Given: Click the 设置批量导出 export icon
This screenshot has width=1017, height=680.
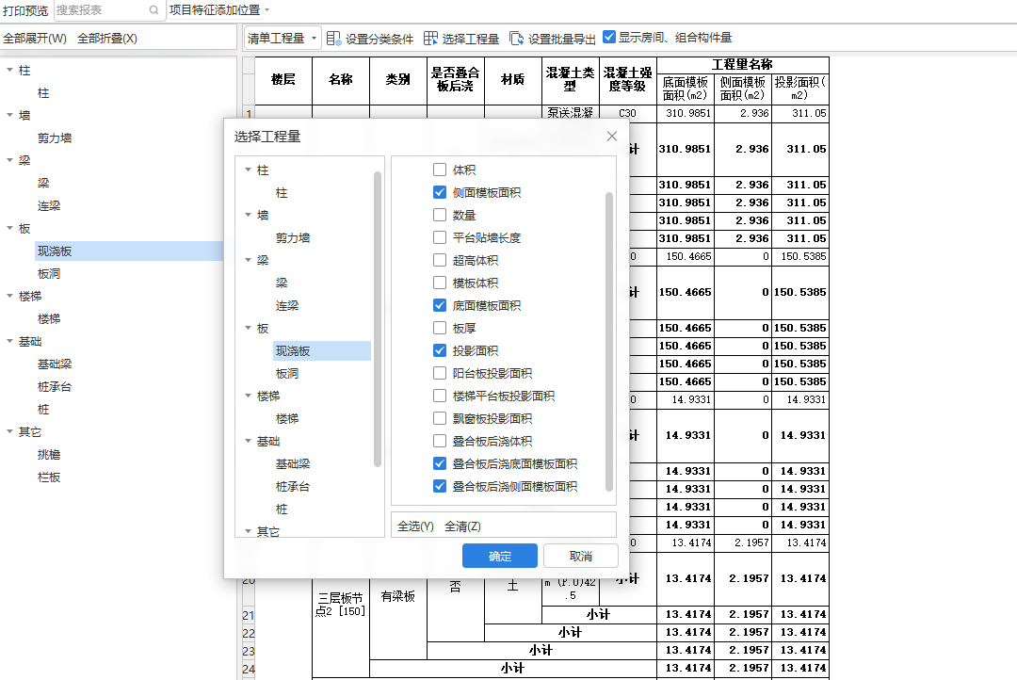Looking at the screenshot, I should point(516,39).
